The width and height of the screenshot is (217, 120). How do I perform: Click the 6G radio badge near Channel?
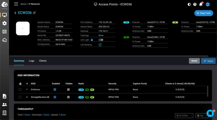[175, 22]
